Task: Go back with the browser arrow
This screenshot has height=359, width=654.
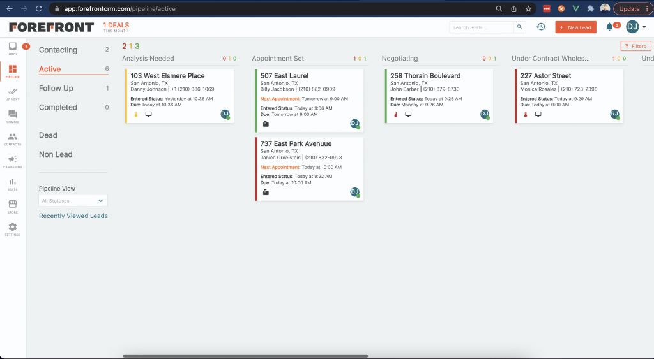Action: [x=10, y=8]
